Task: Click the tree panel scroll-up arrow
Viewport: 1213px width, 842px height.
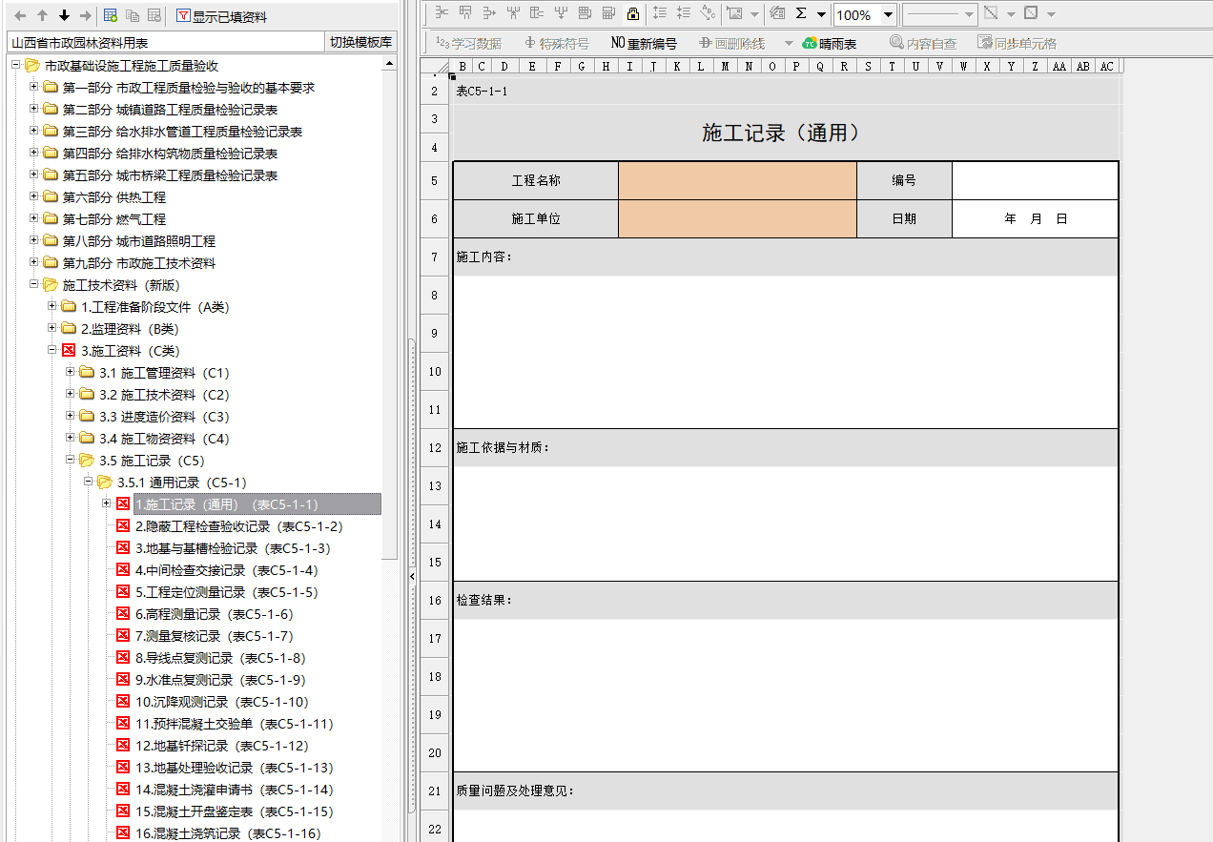Action: pos(389,64)
